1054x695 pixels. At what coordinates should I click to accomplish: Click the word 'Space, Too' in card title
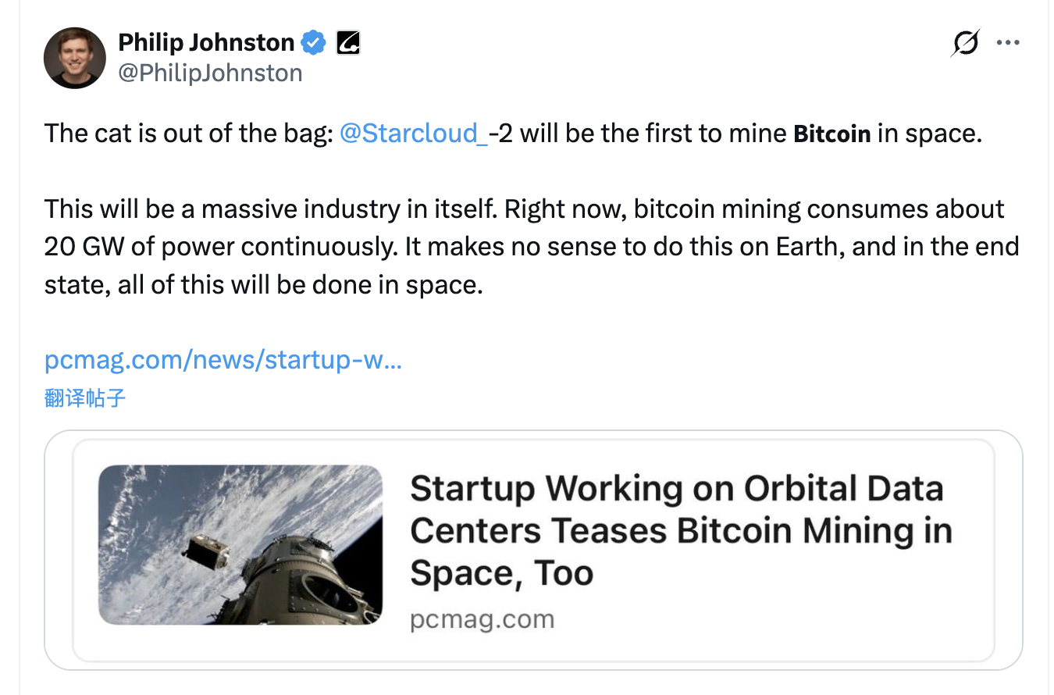[x=501, y=574]
